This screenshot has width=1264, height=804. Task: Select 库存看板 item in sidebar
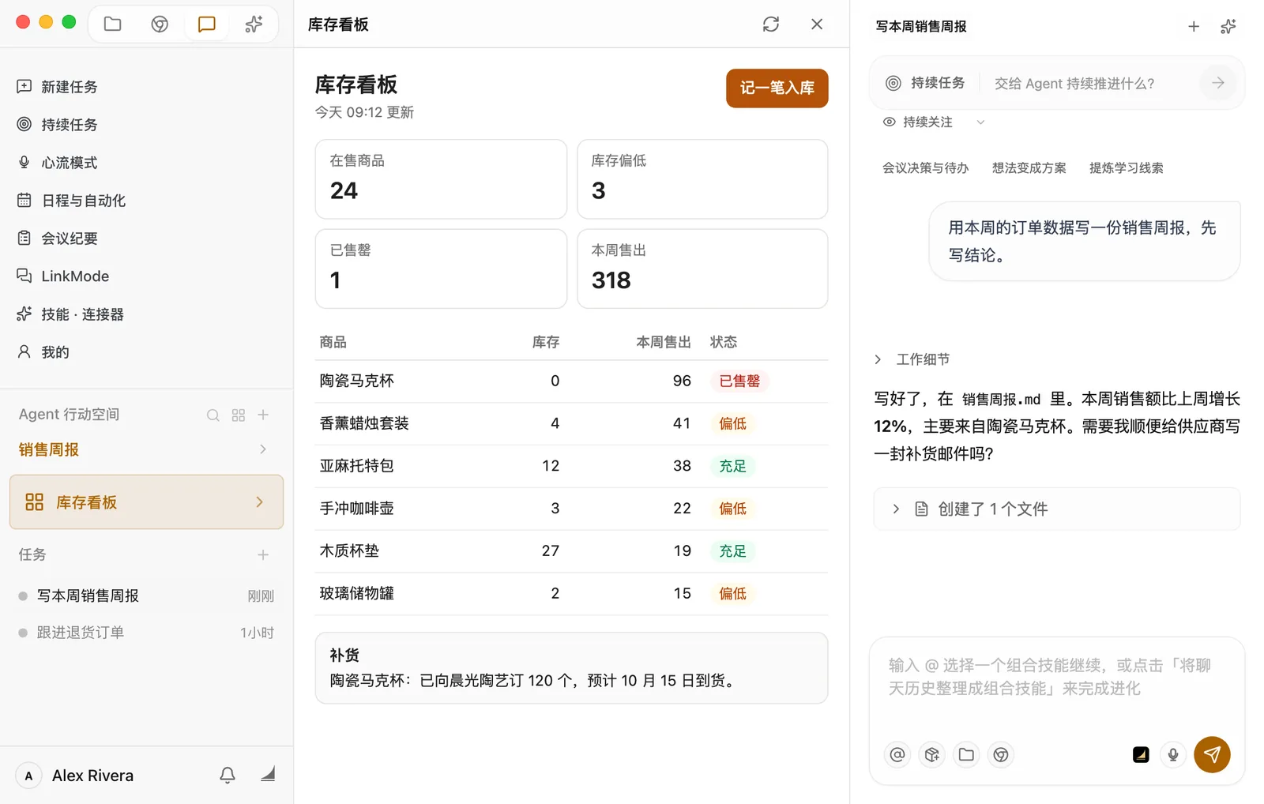[146, 502]
